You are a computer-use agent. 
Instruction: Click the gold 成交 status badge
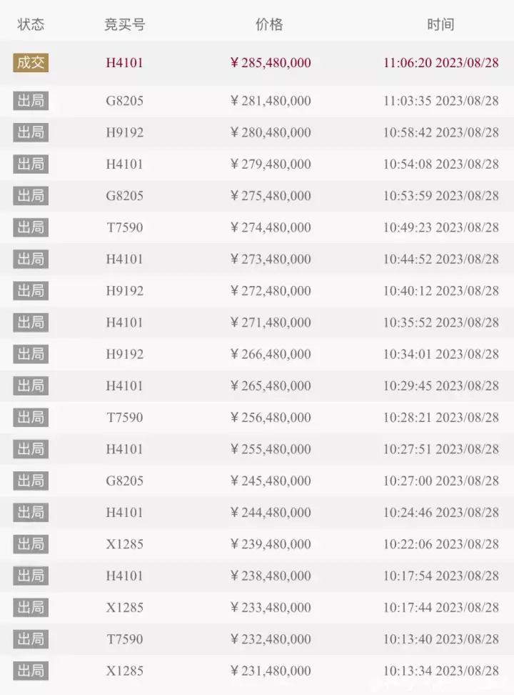[x=31, y=62]
